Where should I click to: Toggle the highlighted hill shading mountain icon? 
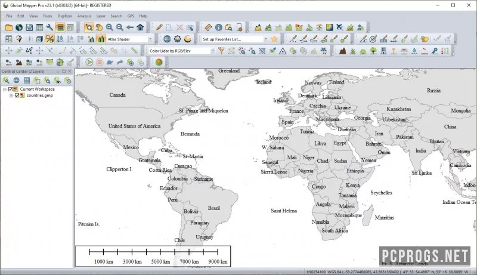[101, 39]
